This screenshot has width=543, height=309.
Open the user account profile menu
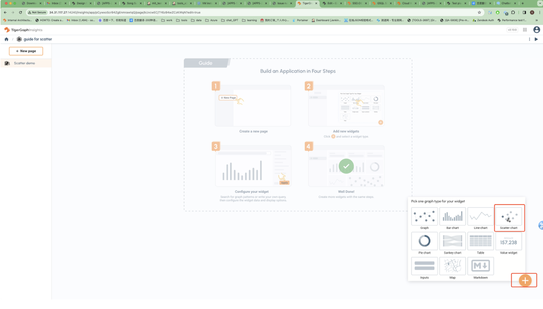[x=536, y=30]
